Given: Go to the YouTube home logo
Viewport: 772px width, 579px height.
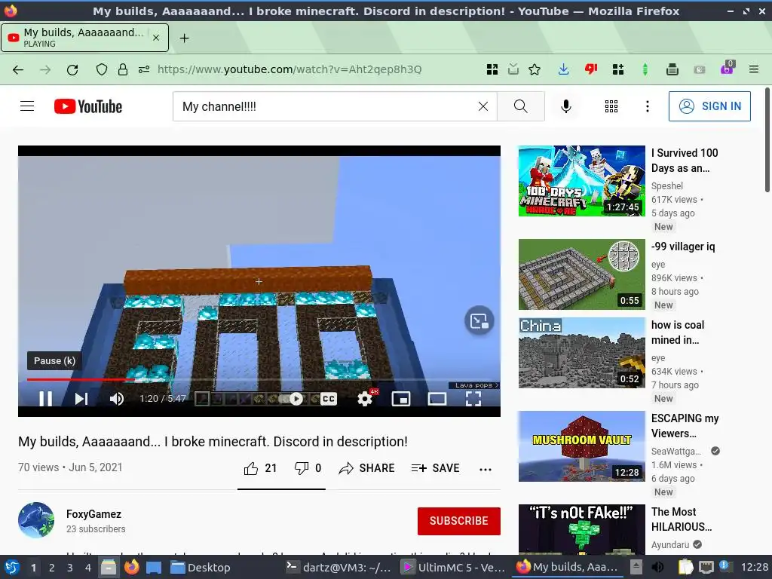Looking at the screenshot, I should (88, 106).
